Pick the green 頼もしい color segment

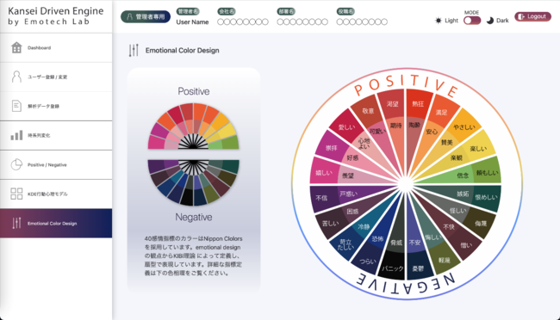pyautogui.click(x=487, y=172)
